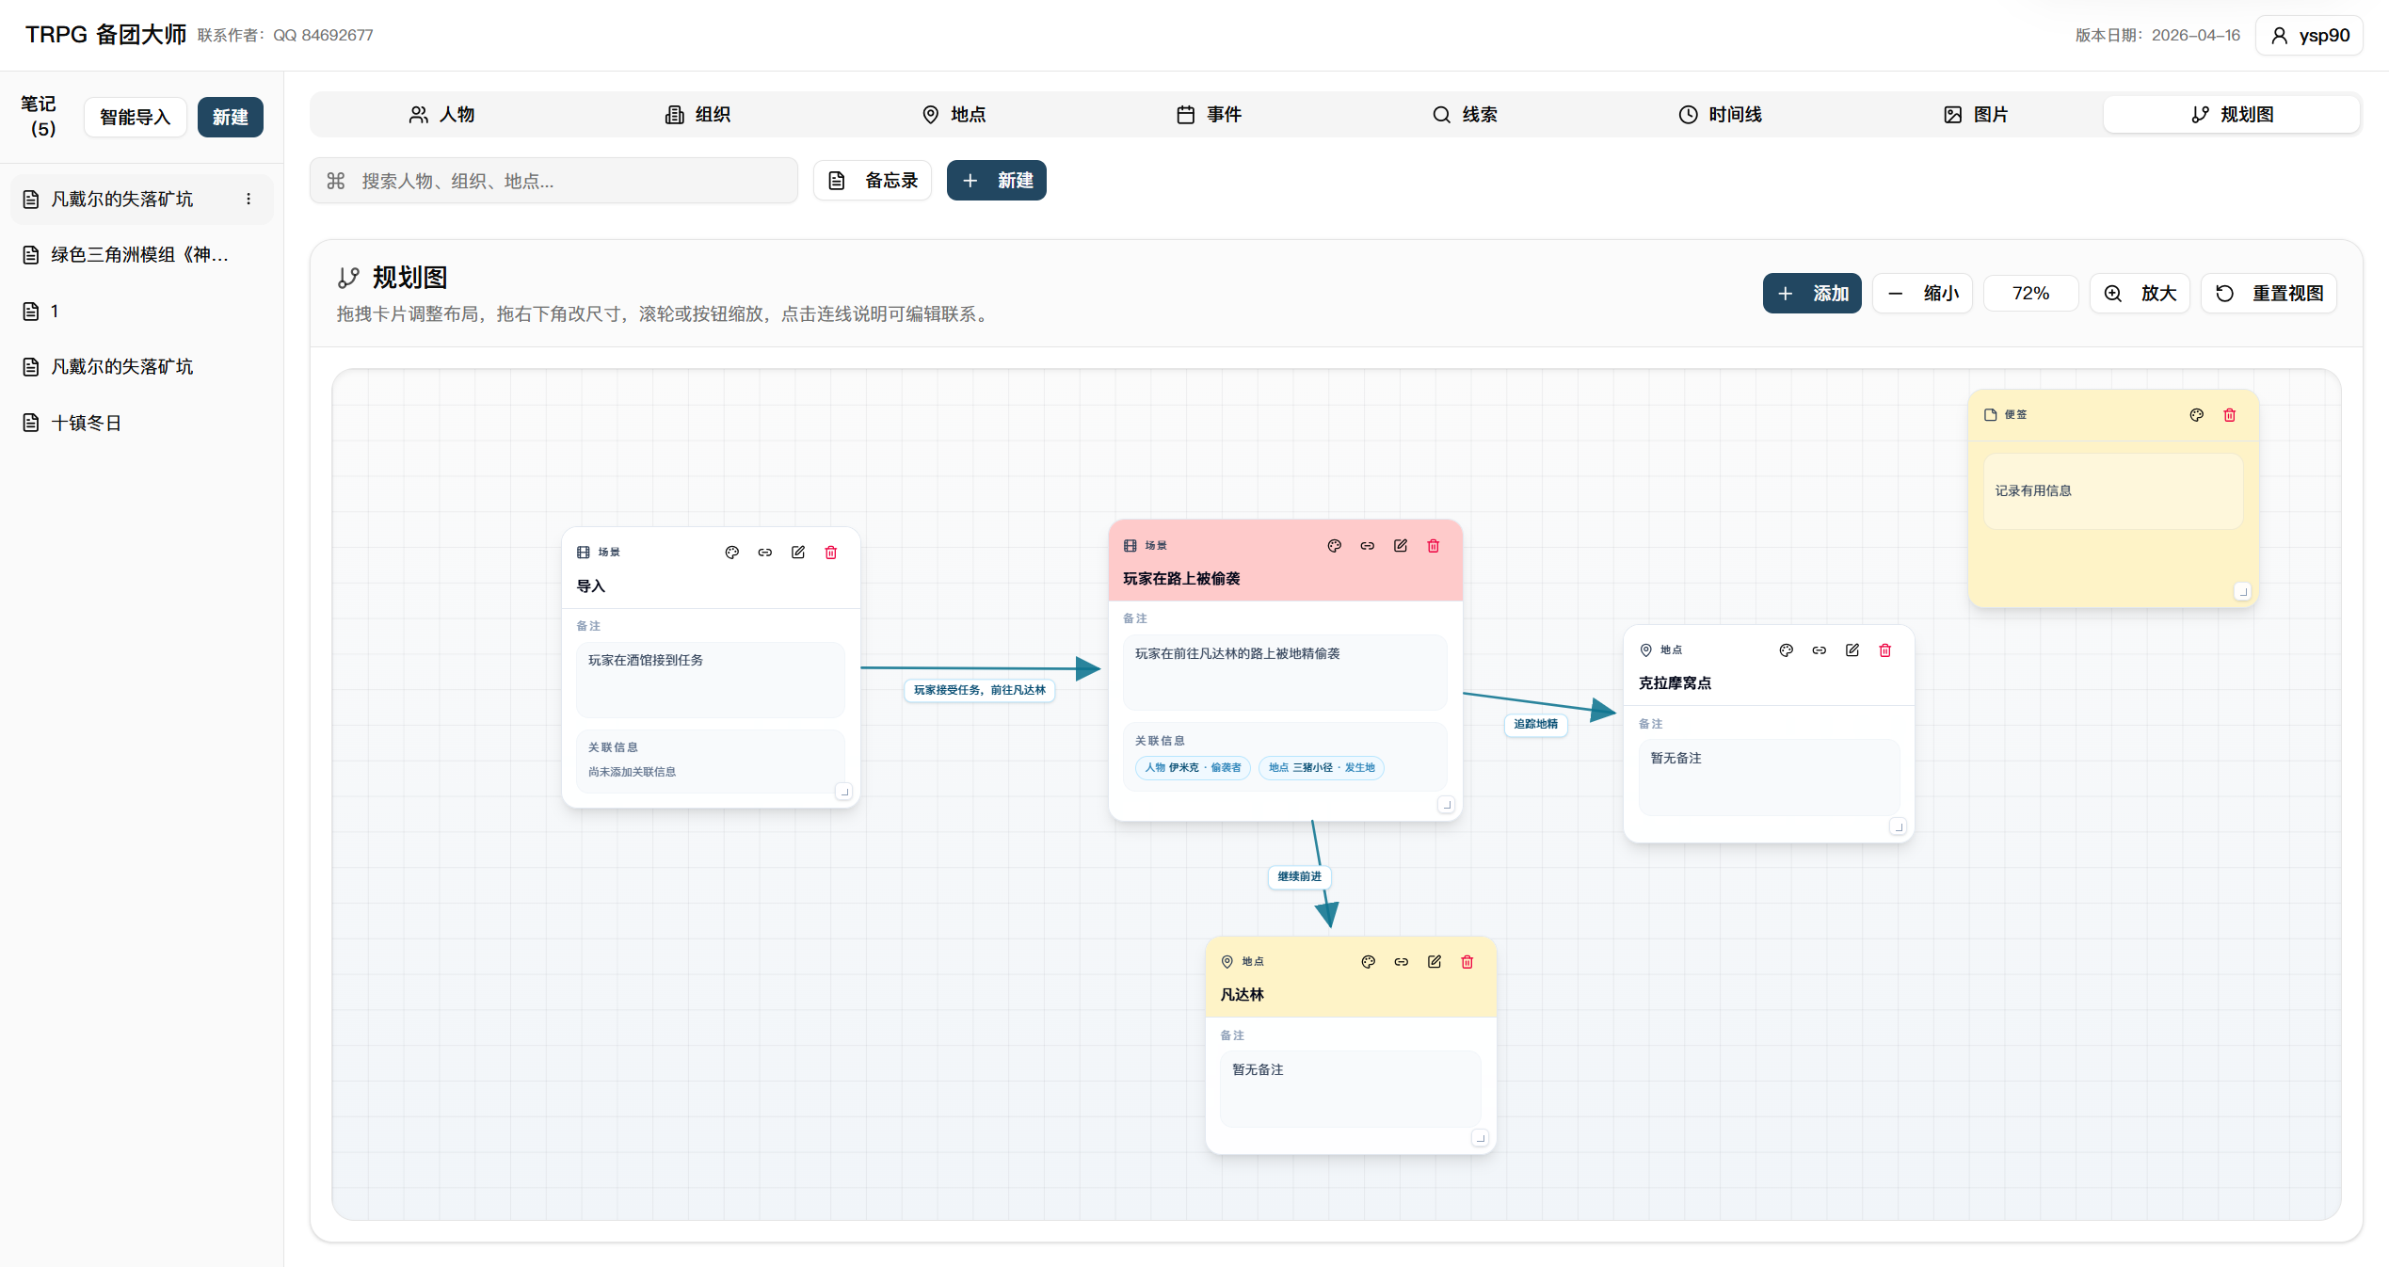The image size is (2389, 1267).
Task: Click resize handle of 导入 card
Action: [844, 792]
